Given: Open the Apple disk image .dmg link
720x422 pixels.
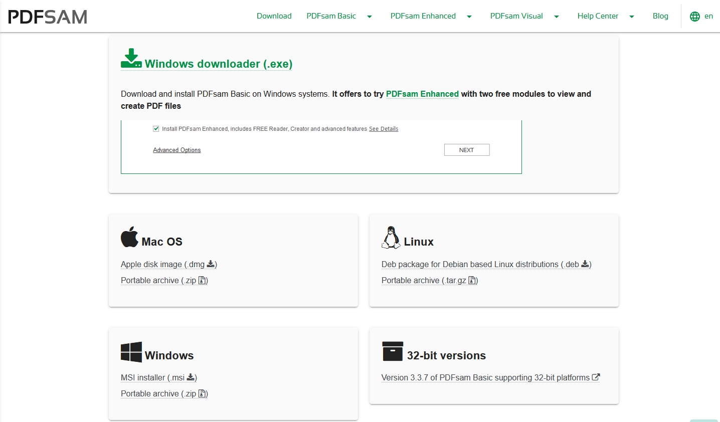Looking at the screenshot, I should tap(168, 264).
